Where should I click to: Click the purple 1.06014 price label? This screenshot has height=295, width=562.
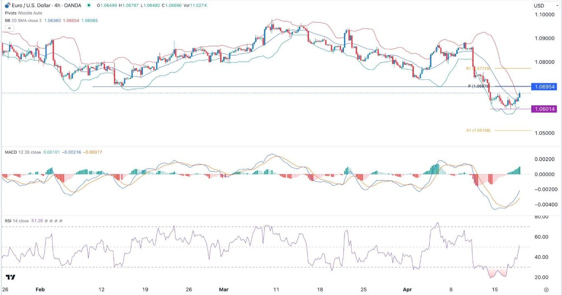tap(544, 109)
